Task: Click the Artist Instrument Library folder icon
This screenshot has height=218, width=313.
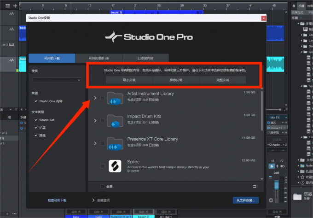Action: pyautogui.click(x=115, y=98)
